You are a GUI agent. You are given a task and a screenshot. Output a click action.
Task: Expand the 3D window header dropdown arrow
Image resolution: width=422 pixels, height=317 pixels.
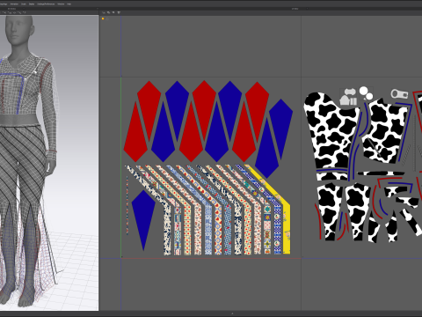point(24,9)
